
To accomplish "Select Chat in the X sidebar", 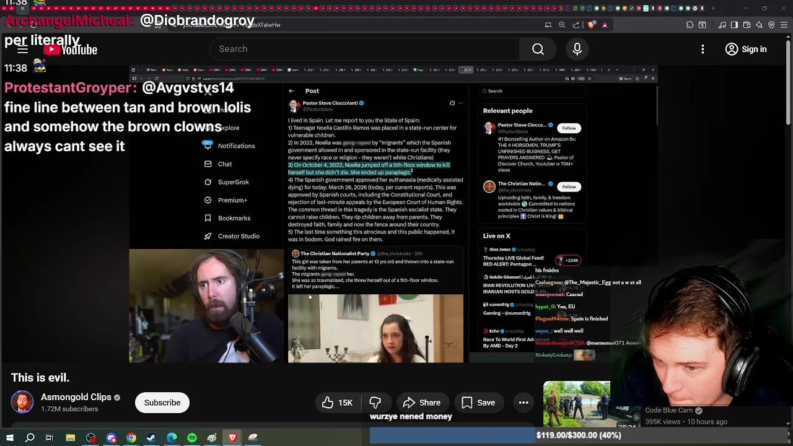I will click(x=218, y=164).
